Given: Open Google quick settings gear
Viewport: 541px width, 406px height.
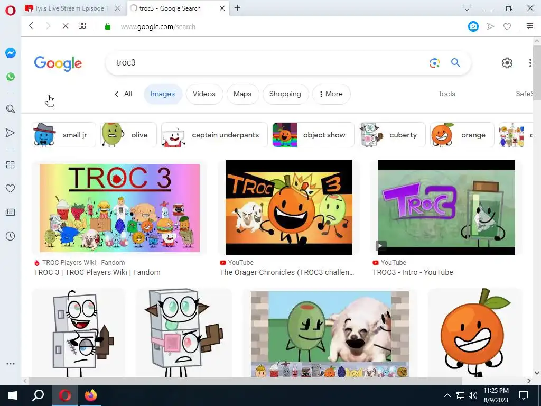Looking at the screenshot, I should click(507, 63).
